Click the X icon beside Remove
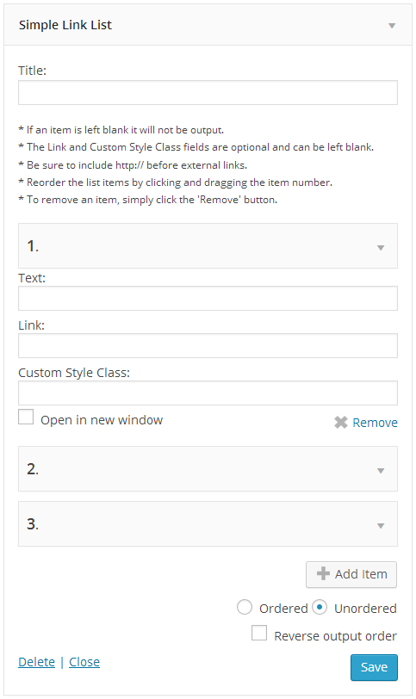Image resolution: width=416 pixels, height=699 pixels. [x=341, y=422]
